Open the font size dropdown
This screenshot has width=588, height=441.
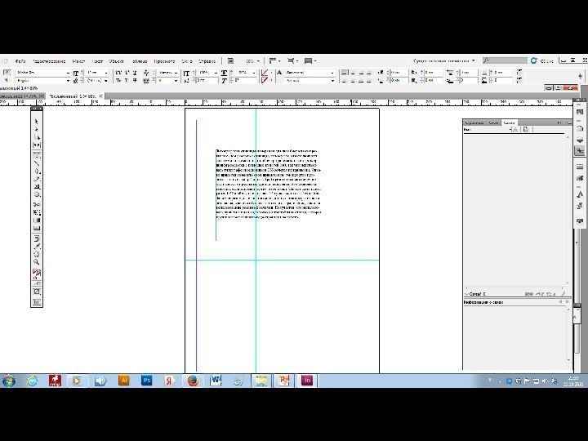[106, 73]
